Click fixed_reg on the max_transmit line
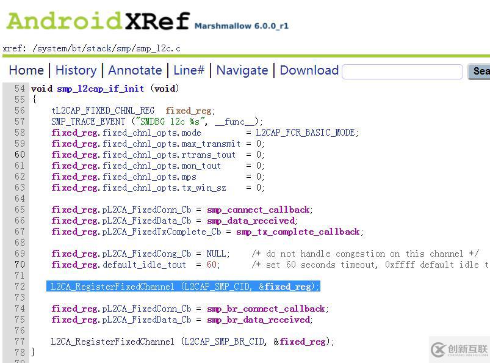Screen dimensions: 490x363 pos(74,144)
